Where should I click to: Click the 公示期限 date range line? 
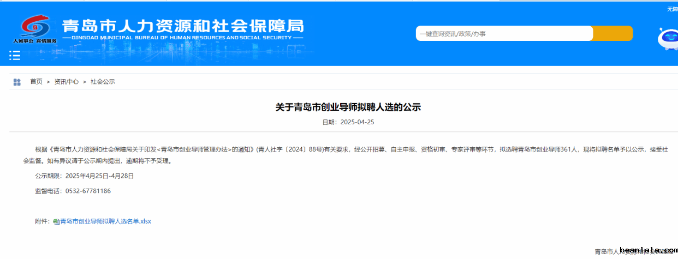(84, 176)
